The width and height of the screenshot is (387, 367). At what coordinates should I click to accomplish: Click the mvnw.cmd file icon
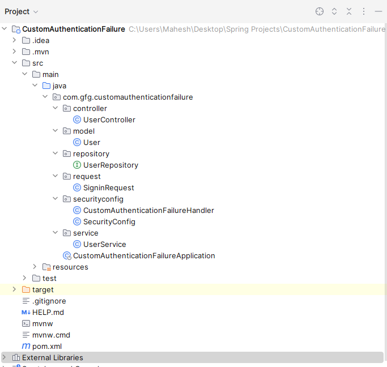(x=26, y=335)
